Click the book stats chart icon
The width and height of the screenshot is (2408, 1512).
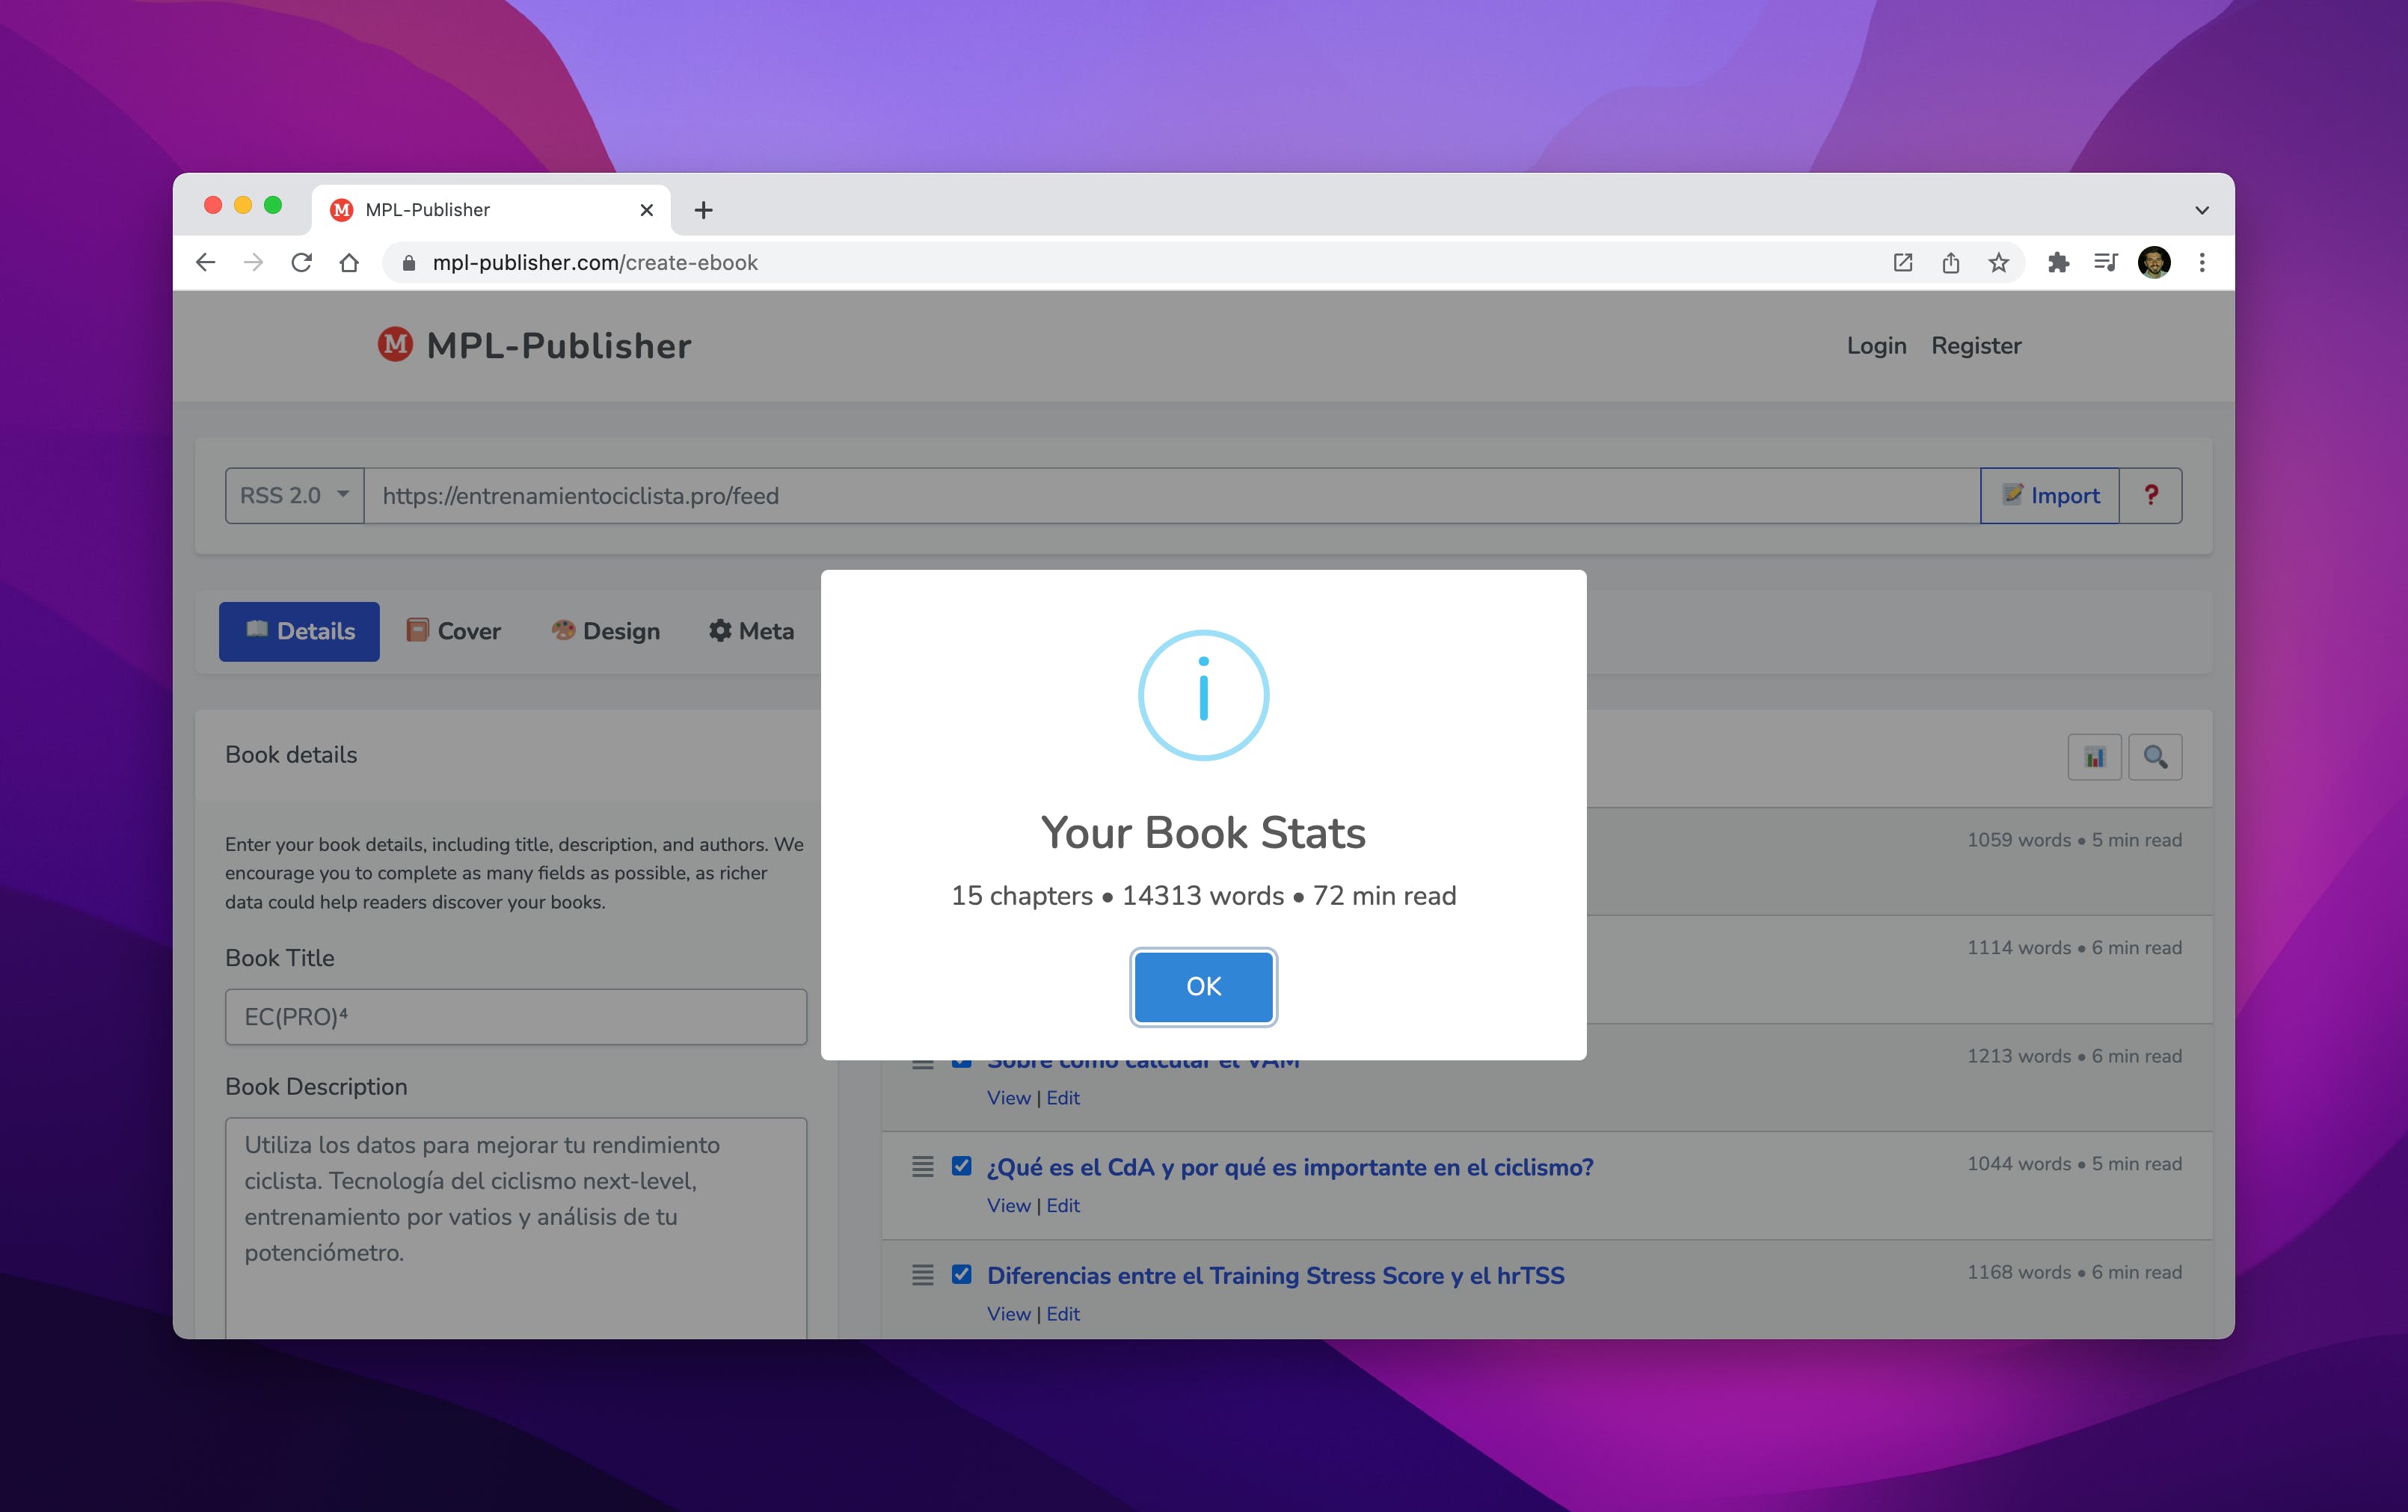[2094, 757]
